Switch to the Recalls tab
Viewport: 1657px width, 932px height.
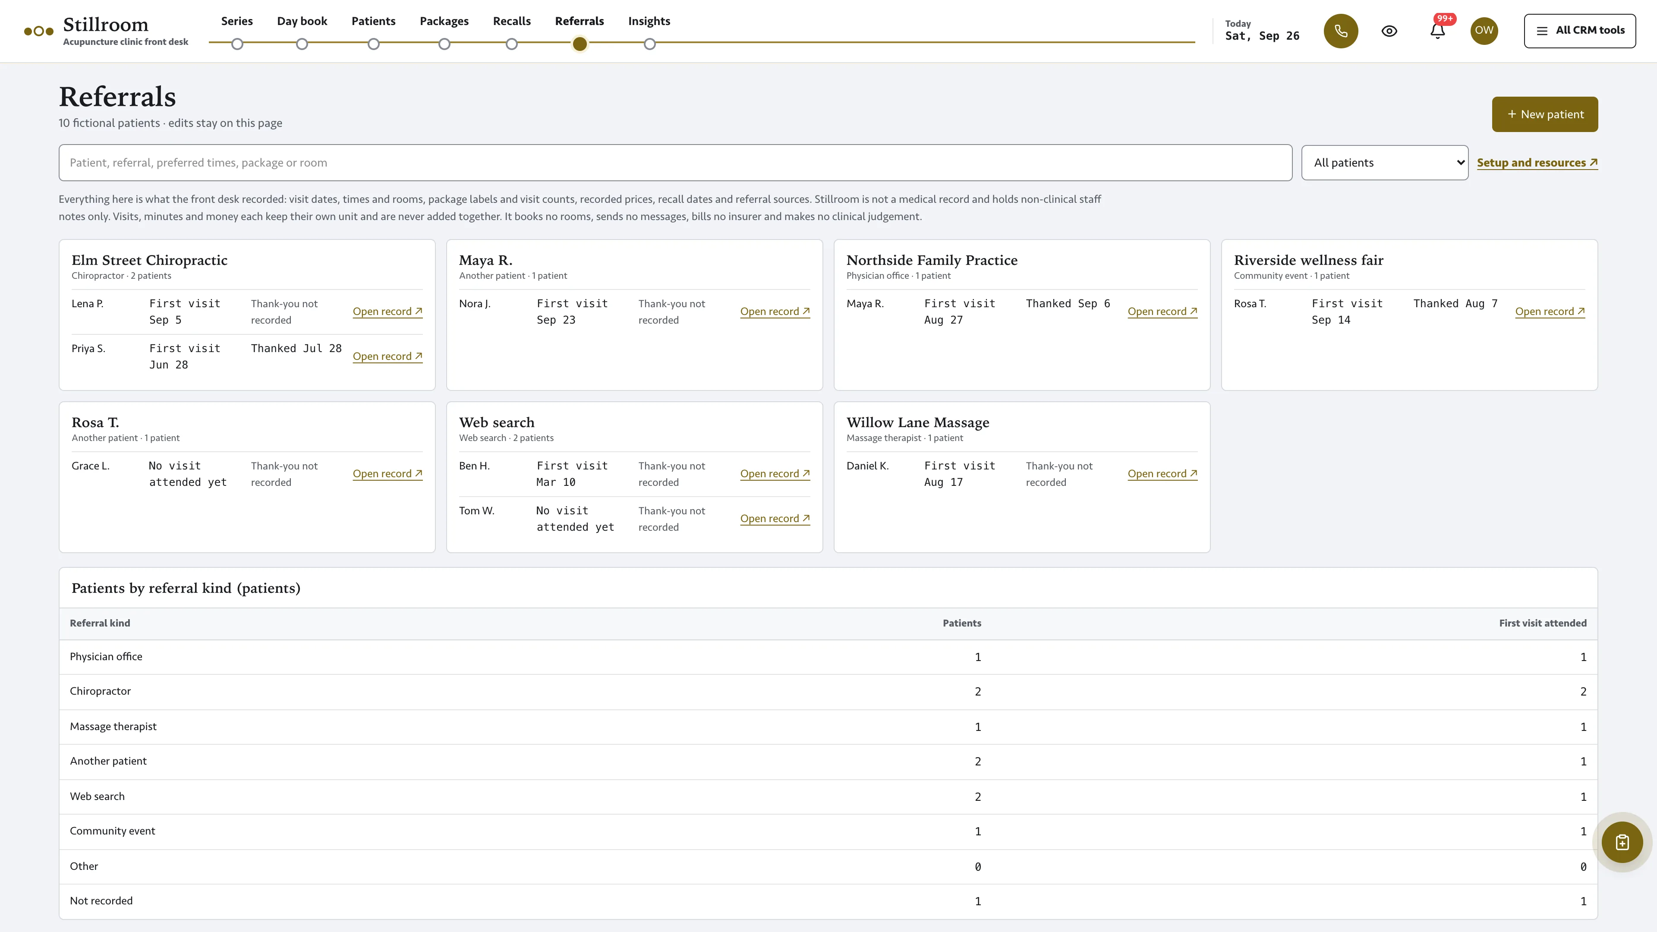pos(511,21)
